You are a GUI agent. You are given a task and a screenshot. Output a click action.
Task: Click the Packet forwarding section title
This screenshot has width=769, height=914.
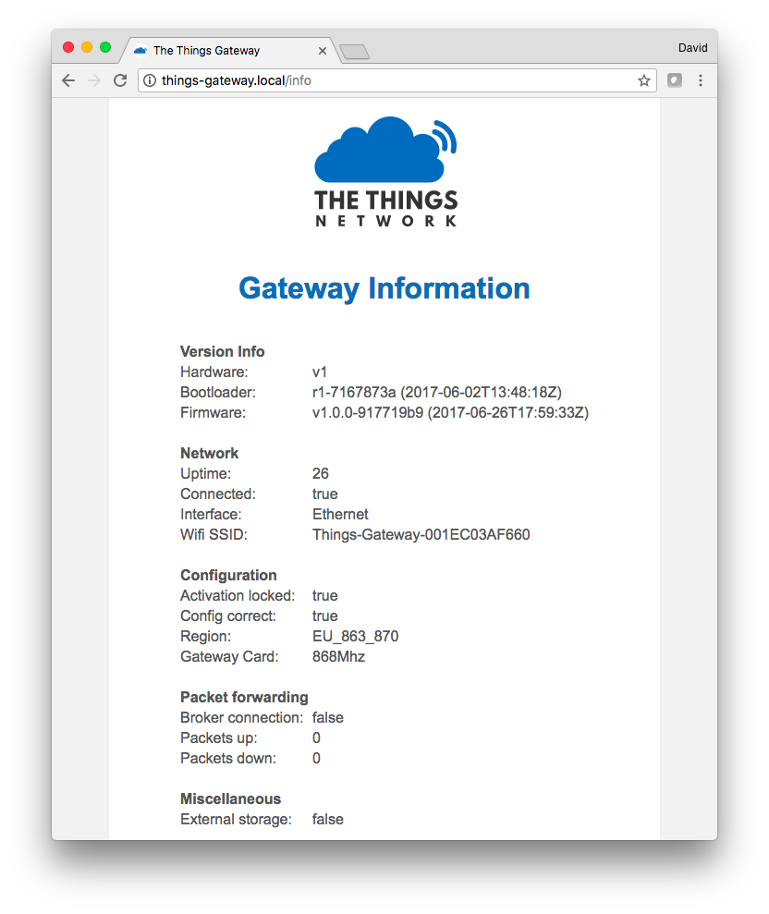244,697
